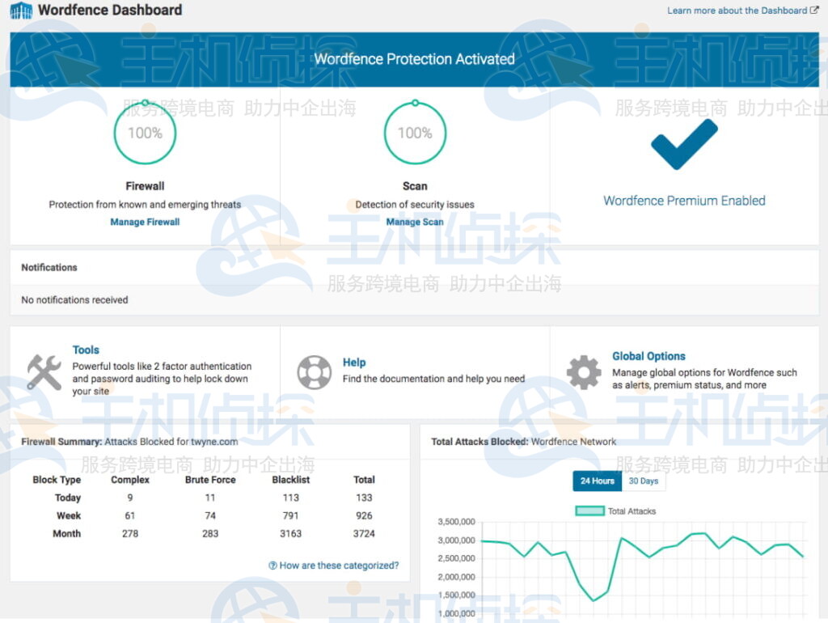Open Learn more about the Dashboard
The image size is (828, 623).
click(737, 11)
